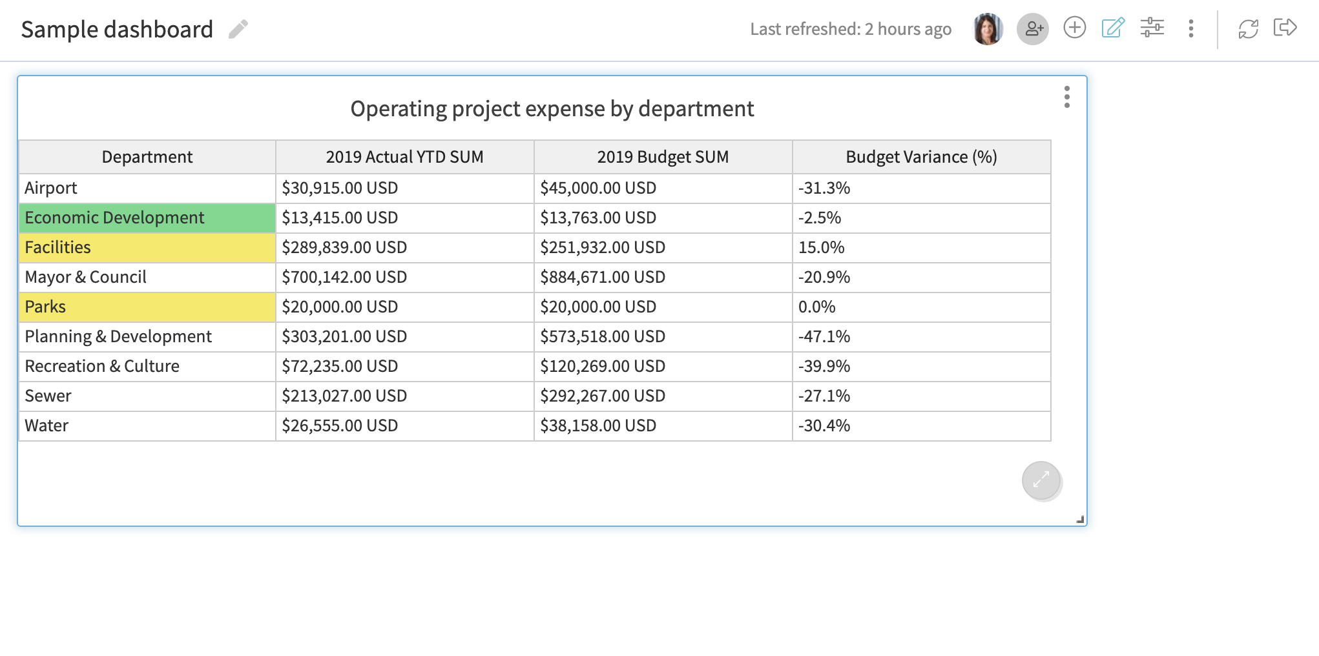This screenshot has width=1319, height=656.
Task: Select the Recreation & Culture cell
Action: tap(147, 366)
